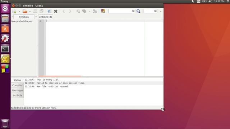Click the 10:32 PM clock
230x129 pixels.
pos(219,1)
